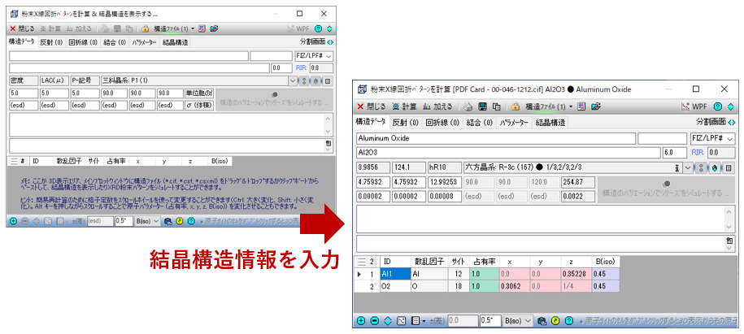The width and height of the screenshot is (744, 334).
Task: Click the z value 0.35228 cell
Action: (x=576, y=274)
